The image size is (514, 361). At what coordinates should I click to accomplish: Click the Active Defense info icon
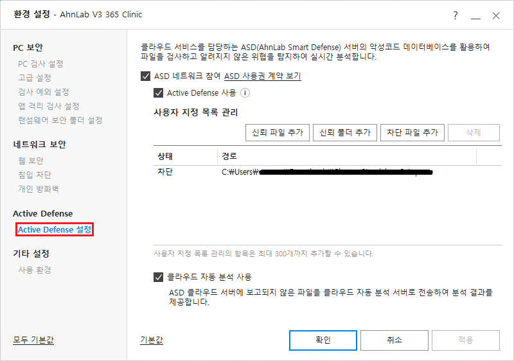pos(245,93)
